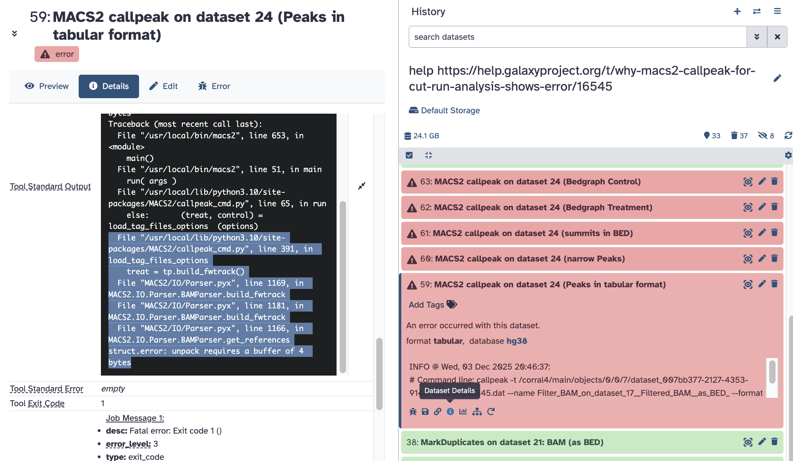Open the history options hamburger menu
The image size is (793, 461).
pos(778,12)
